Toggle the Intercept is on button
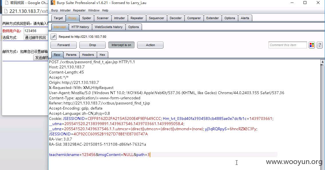This screenshot has width=325, height=170. point(121,45)
